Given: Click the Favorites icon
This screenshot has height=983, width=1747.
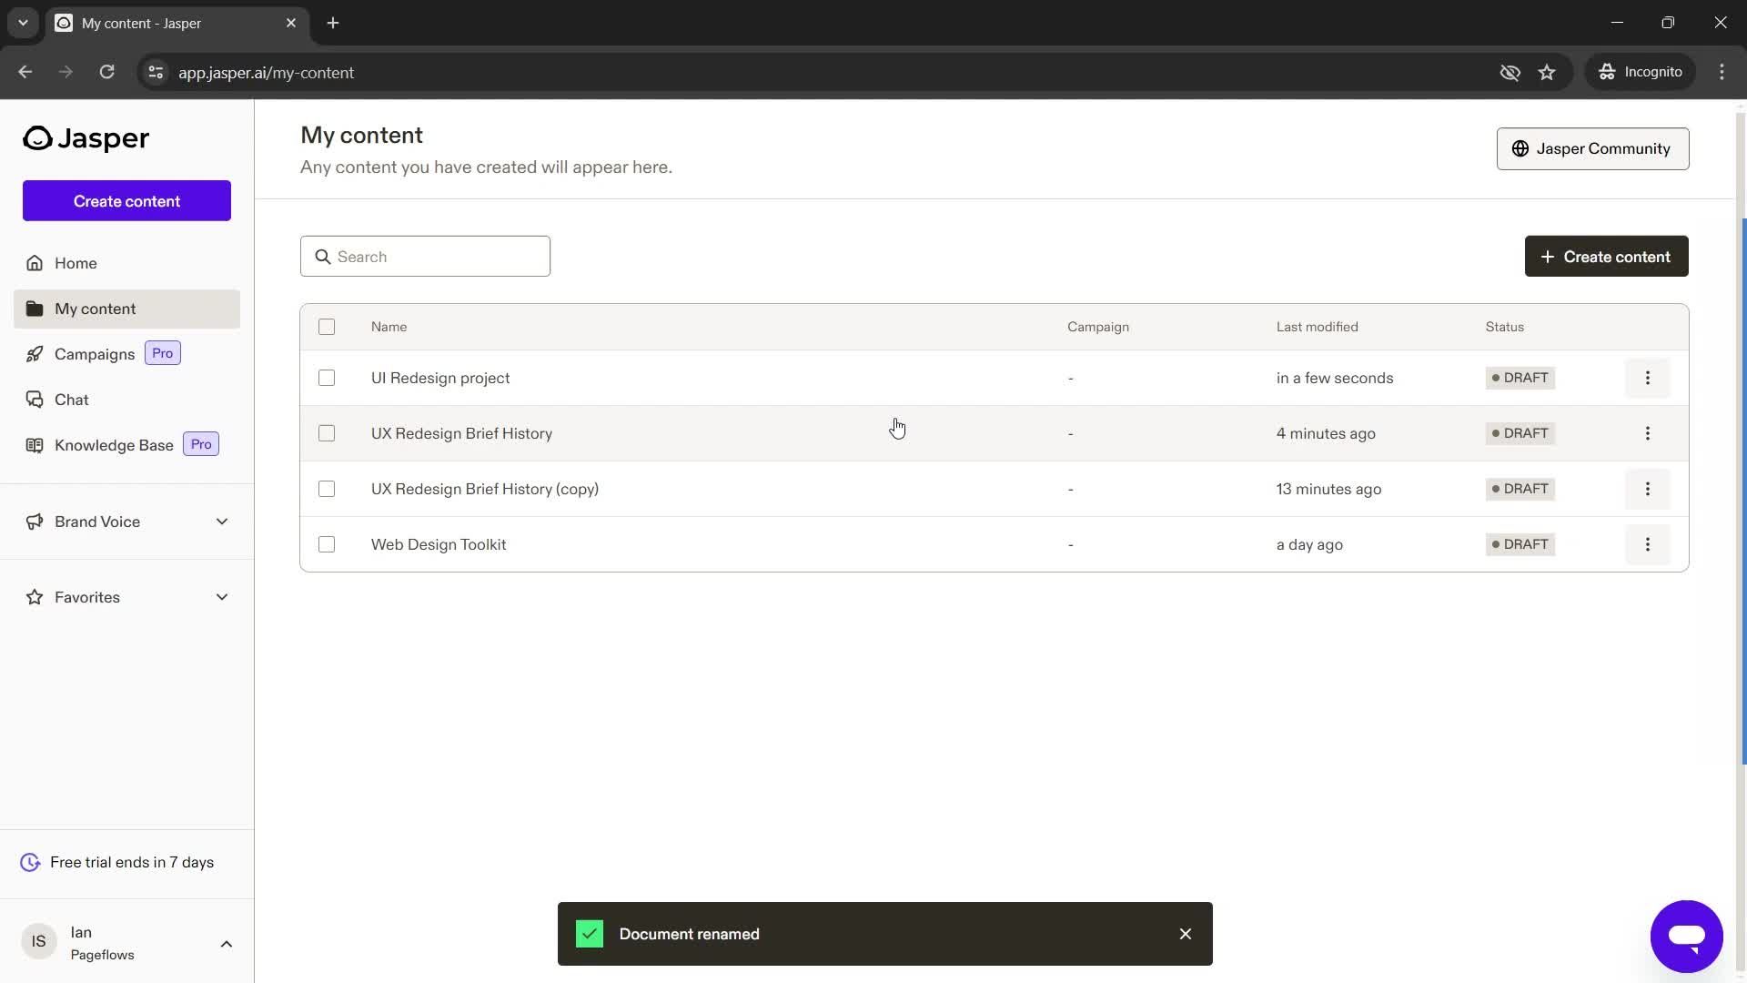Looking at the screenshot, I should [33, 596].
